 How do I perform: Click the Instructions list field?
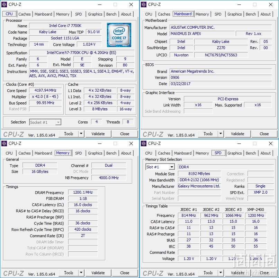82,74
